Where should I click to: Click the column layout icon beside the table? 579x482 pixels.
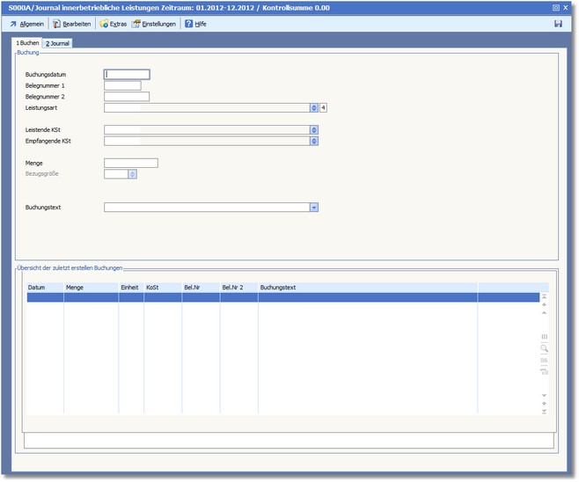544,336
